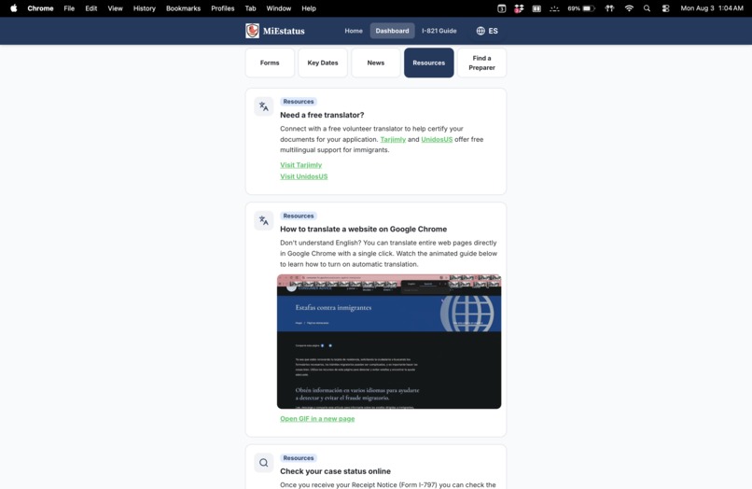Go to Home in site navigation

click(354, 31)
